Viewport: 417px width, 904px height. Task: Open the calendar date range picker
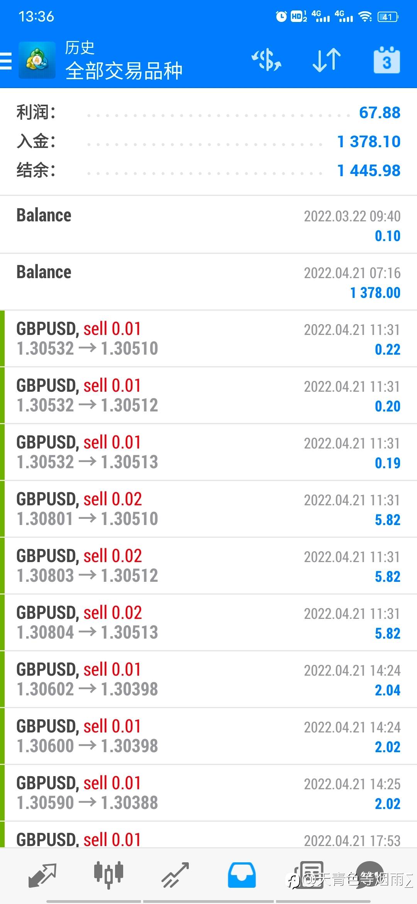pos(386,61)
